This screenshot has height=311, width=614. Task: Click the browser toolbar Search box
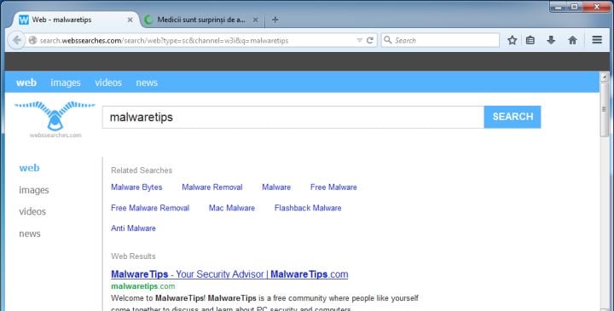[440, 40]
